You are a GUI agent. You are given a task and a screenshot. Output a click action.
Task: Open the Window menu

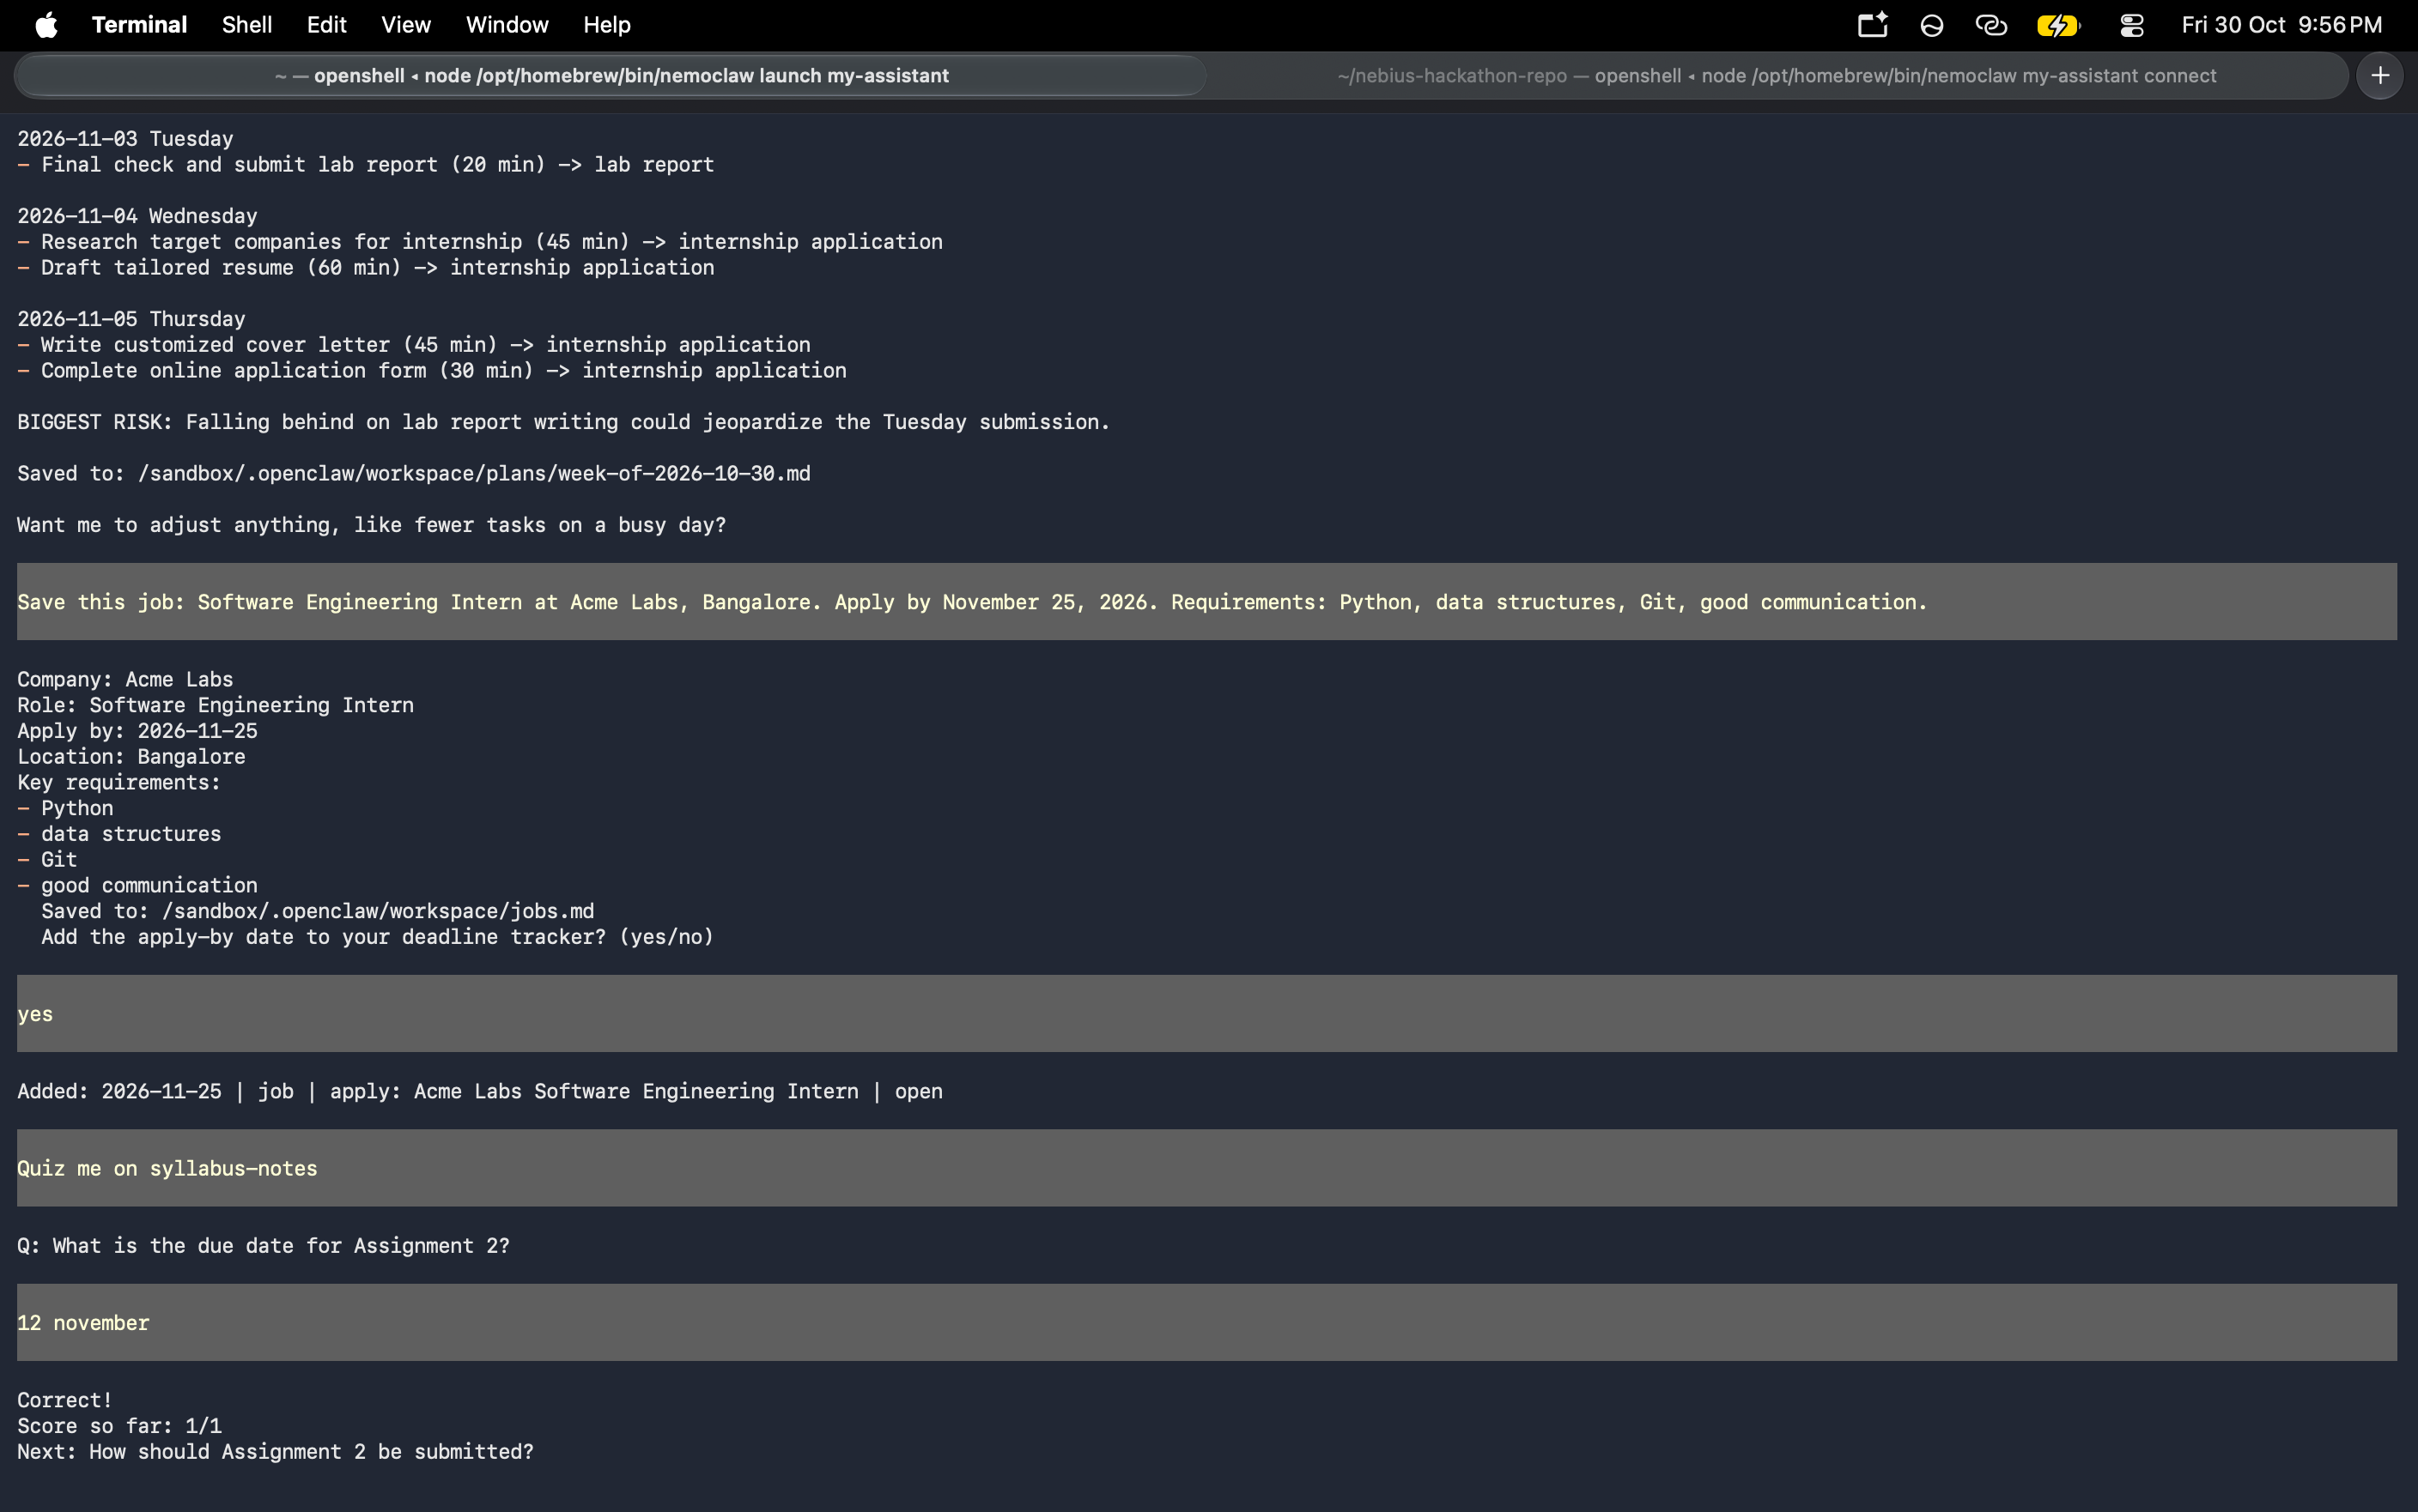pos(507,25)
